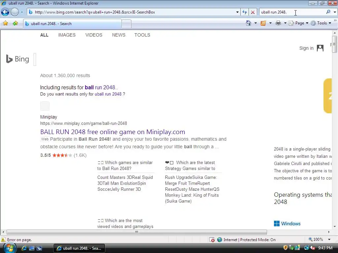Click the 9:43 PM clock
Viewport: 338px width, 253px height.
(x=325, y=248)
